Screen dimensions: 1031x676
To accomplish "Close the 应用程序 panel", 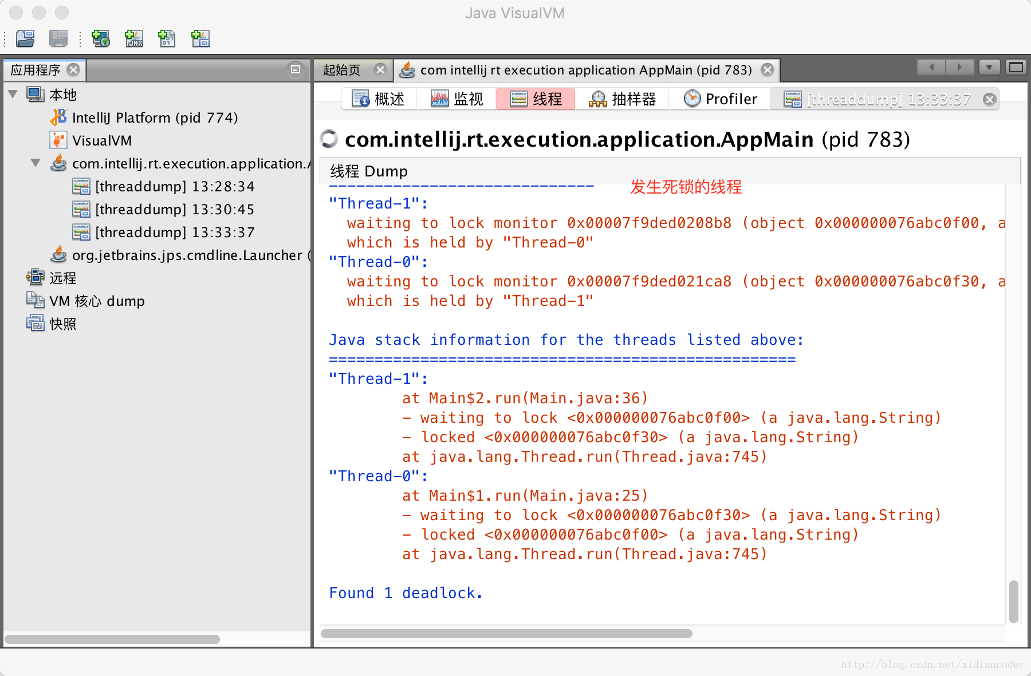I will click(x=73, y=69).
